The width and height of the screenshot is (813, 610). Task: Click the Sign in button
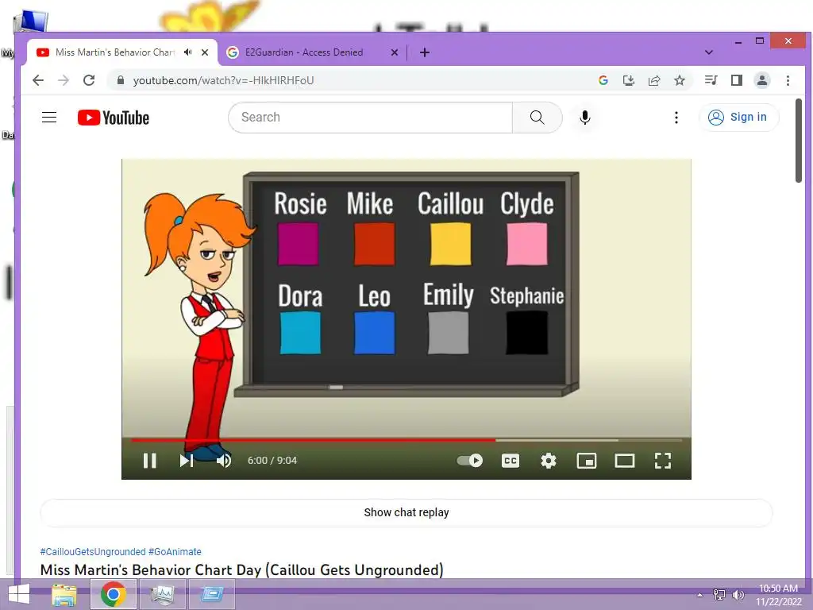738,118
